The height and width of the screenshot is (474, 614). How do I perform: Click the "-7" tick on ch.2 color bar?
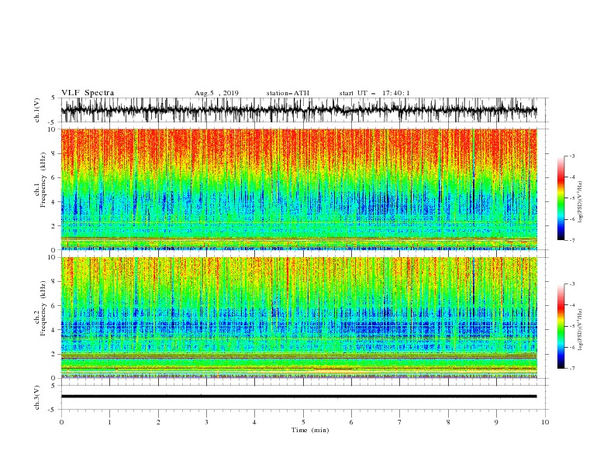[x=572, y=369]
